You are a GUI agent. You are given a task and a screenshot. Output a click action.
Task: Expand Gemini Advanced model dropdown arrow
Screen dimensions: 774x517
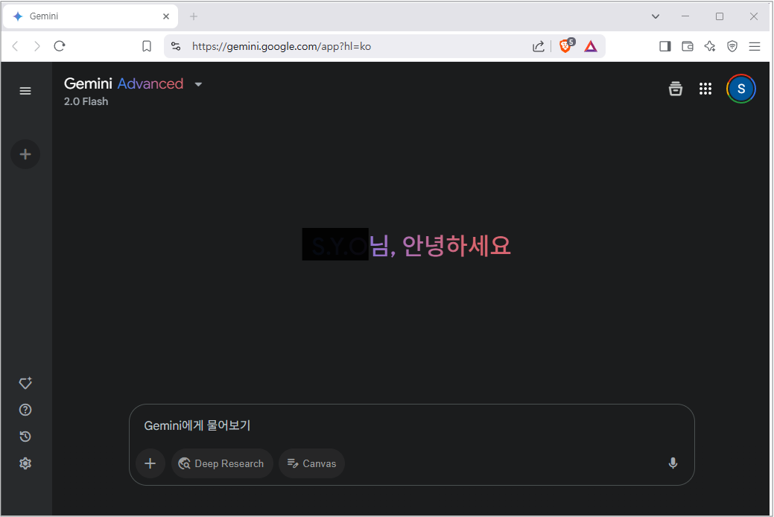198,84
